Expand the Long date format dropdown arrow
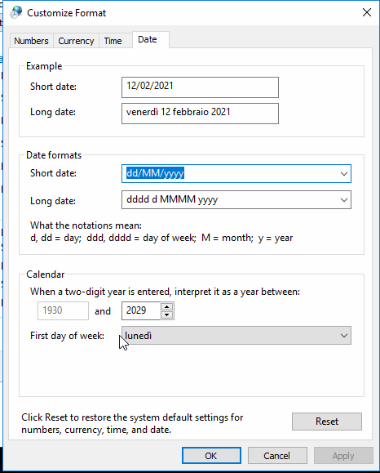This screenshot has height=473, width=380. click(344, 199)
